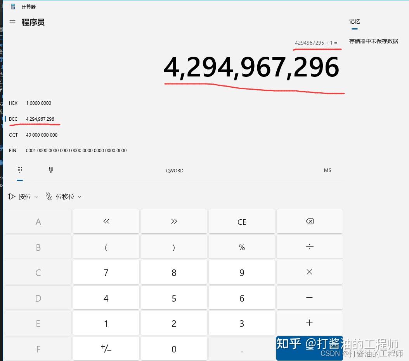Image resolution: width=409 pixels, height=361 pixels.
Task: Open the 按位 bitwise operations dropdown
Action: (x=23, y=196)
